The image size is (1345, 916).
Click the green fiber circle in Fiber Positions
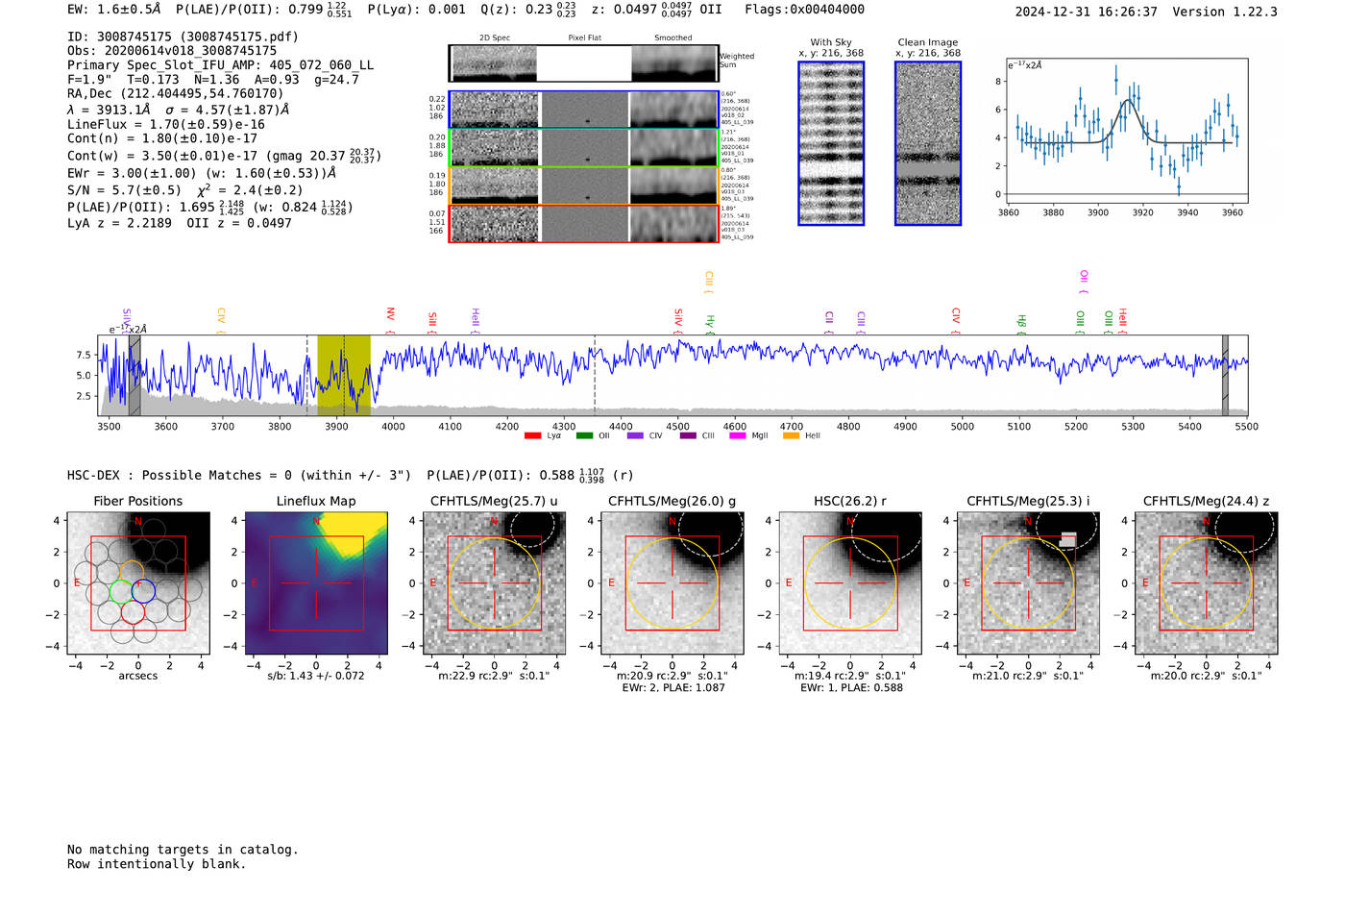point(120,591)
